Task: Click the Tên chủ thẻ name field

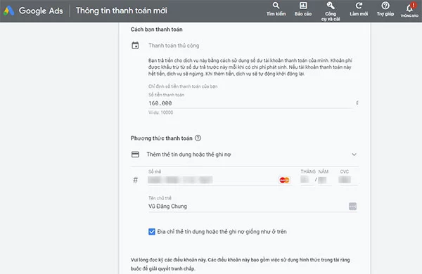Action: click(248, 207)
